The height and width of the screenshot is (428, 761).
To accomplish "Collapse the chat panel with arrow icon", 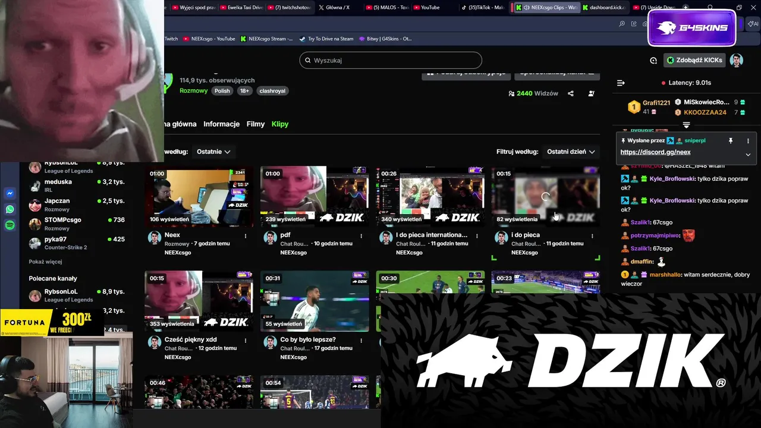I will coord(621,83).
